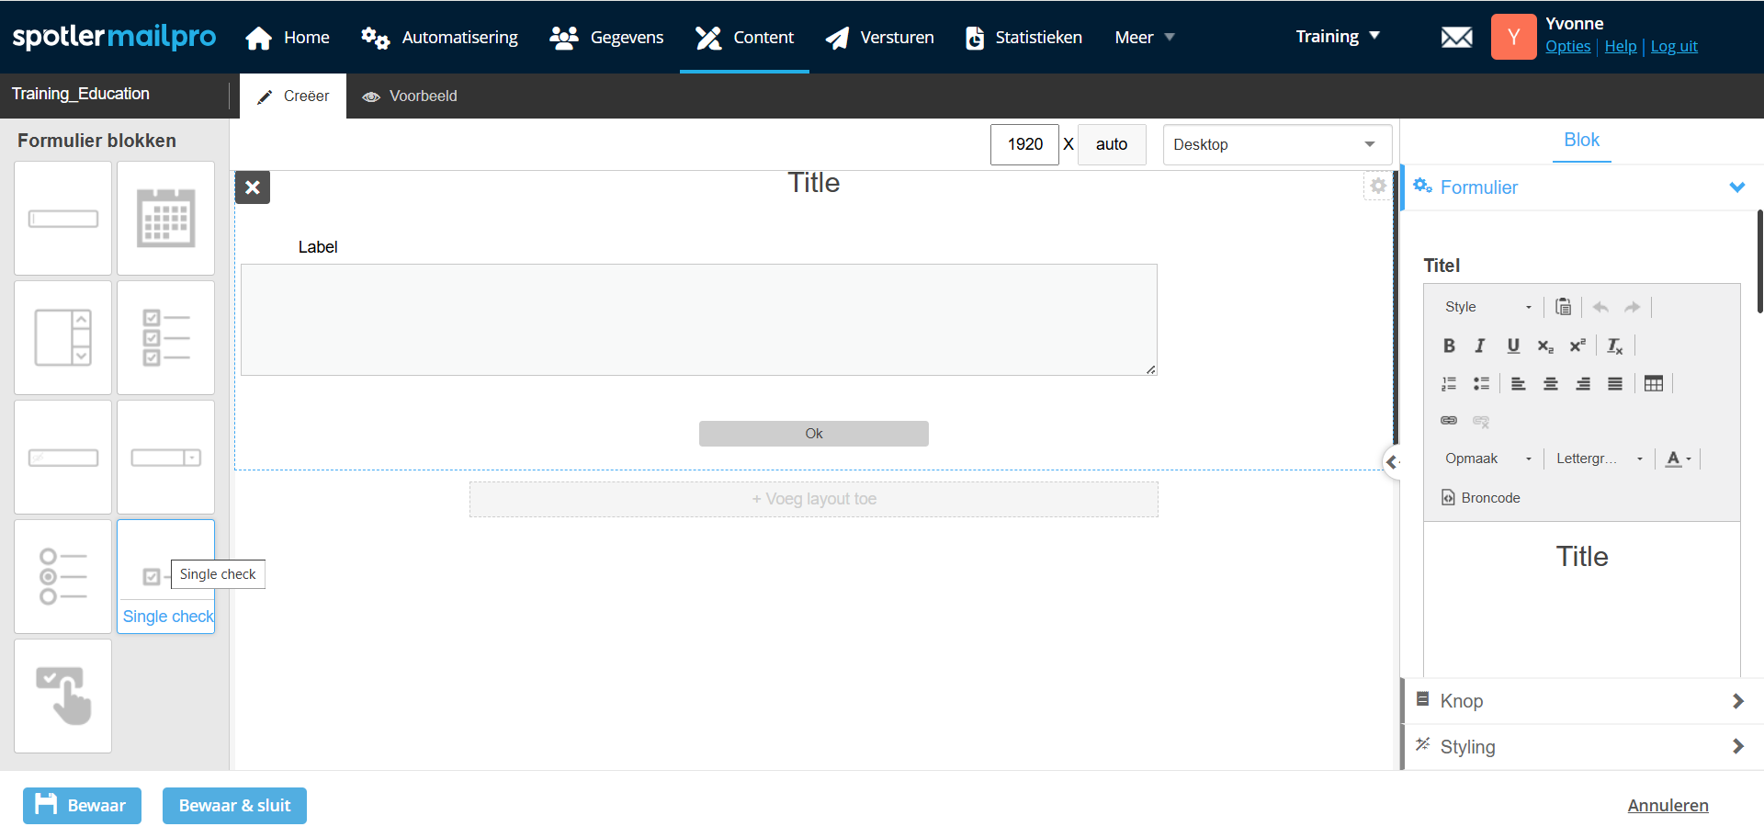Open the mail envelope icon
Image resolution: width=1764 pixels, height=838 pixels.
1456,38
